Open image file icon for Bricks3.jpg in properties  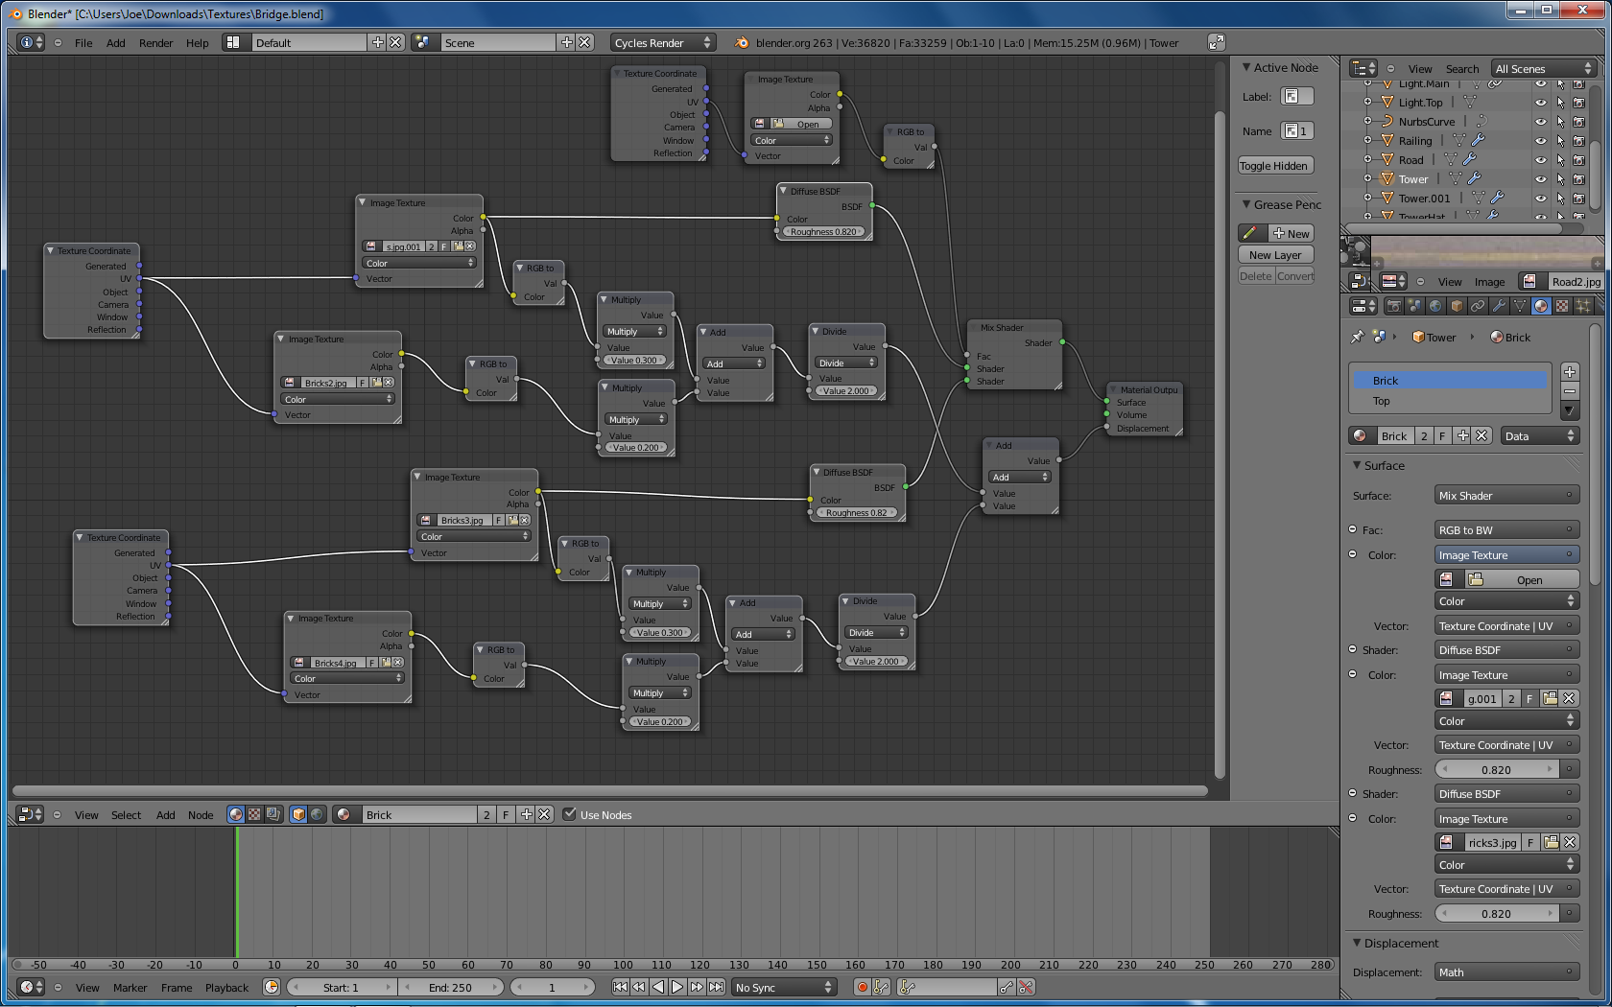coord(1551,842)
